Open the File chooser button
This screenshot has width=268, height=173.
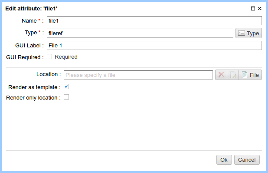coord(250,75)
